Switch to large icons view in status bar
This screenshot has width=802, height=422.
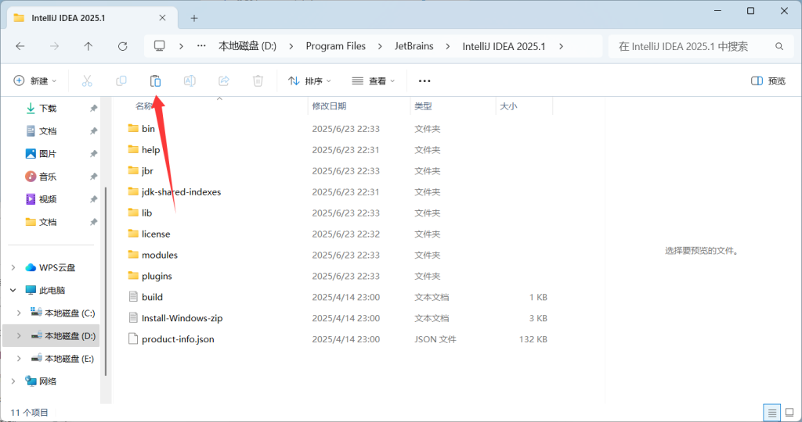click(x=789, y=413)
